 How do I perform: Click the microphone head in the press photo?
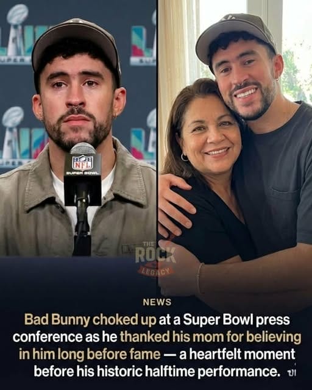(x=83, y=148)
